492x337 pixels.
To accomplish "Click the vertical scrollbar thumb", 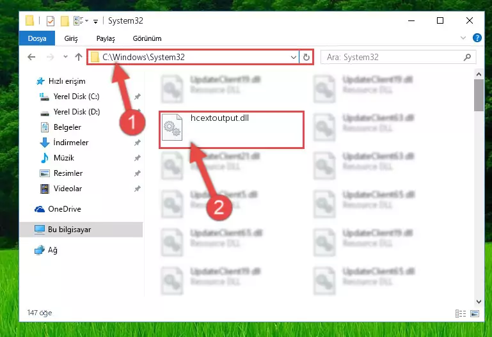I will click(479, 95).
